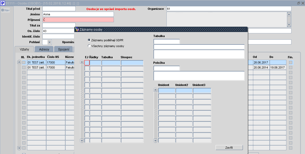This screenshot has height=154, width=305.
Task: Click the pink Příjmení field
Action: pos(78,20)
